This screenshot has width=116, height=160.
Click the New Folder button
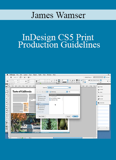[x=42, y=116]
